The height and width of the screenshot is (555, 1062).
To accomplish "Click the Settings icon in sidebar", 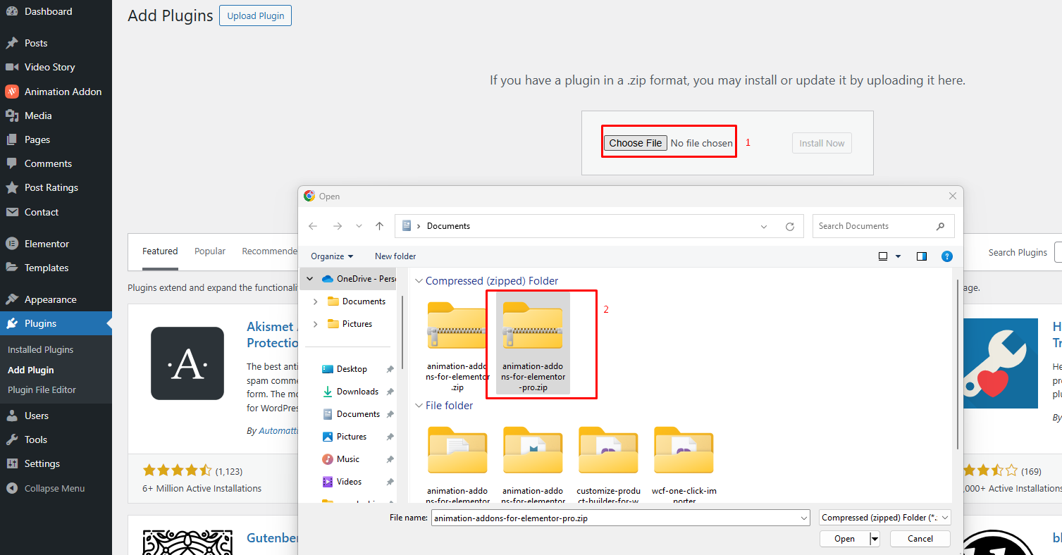I will coord(12,463).
